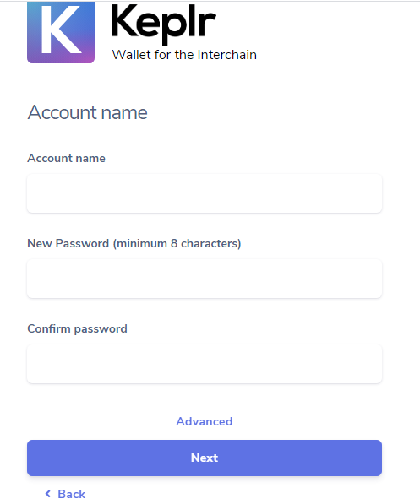
Task: Focus the Confirm password input box
Action: point(205,364)
